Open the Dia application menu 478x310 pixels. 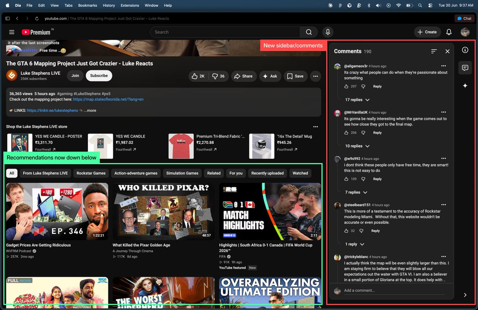18,6
